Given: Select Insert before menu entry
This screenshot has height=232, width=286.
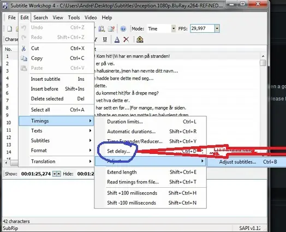Looking at the screenshot, I should (x=56, y=89).
